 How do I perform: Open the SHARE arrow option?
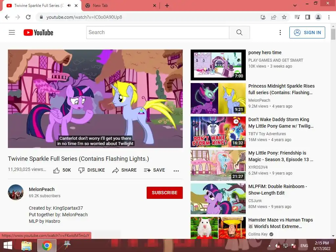[x=124, y=170]
